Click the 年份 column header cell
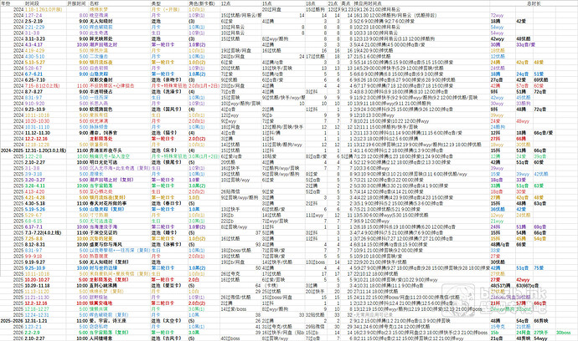Image resolution: width=578 pixels, height=341 pixels. 8,3
